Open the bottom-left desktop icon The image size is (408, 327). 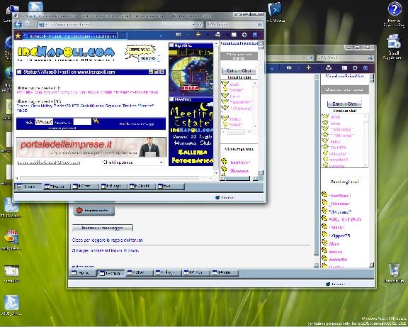pyautogui.click(x=11, y=305)
